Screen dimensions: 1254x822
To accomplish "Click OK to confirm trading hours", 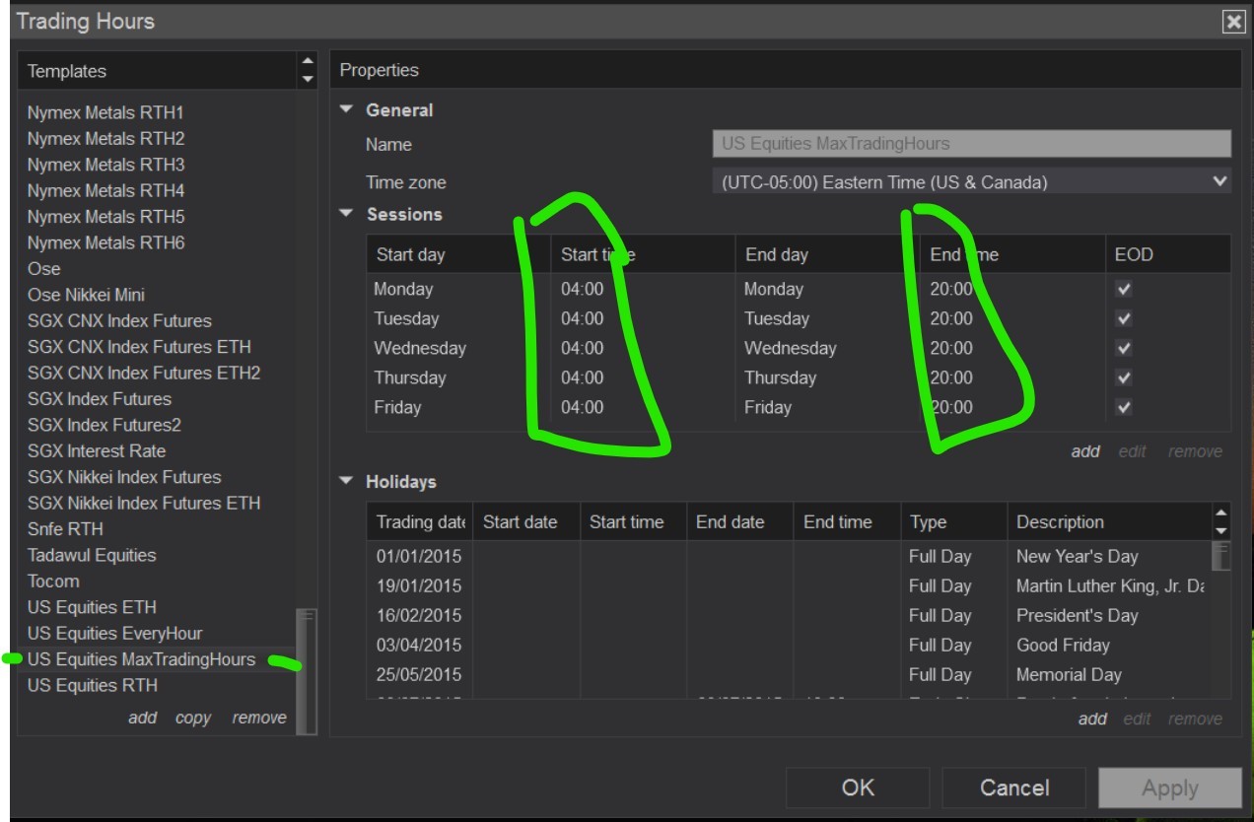I will pyautogui.click(x=858, y=788).
